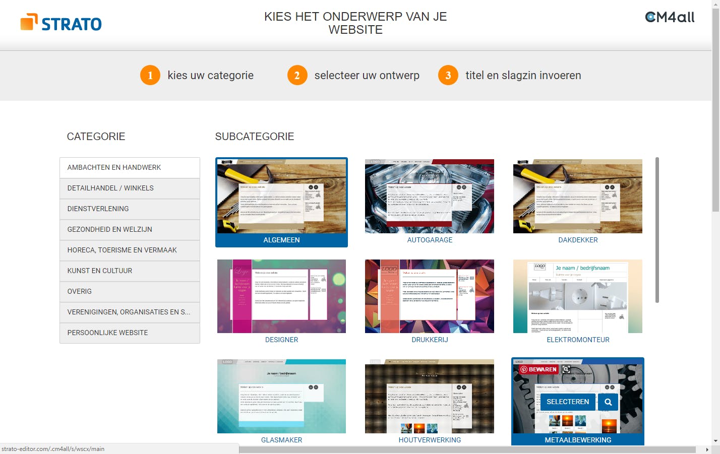Click step 3 orange circle icon

click(448, 76)
